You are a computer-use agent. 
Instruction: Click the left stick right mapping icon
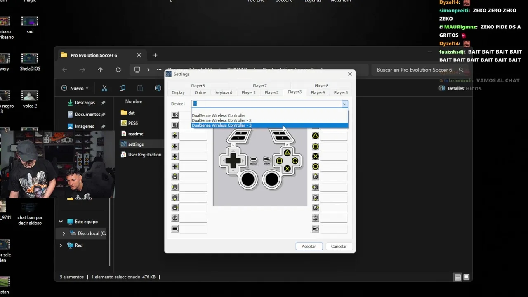[x=175, y=208]
